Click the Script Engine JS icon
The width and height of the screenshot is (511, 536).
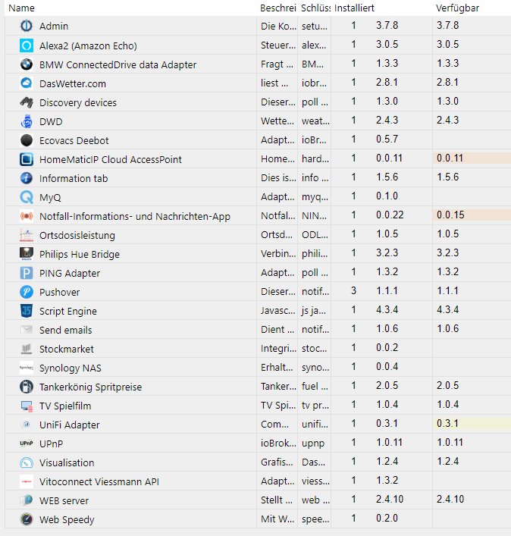(27, 311)
